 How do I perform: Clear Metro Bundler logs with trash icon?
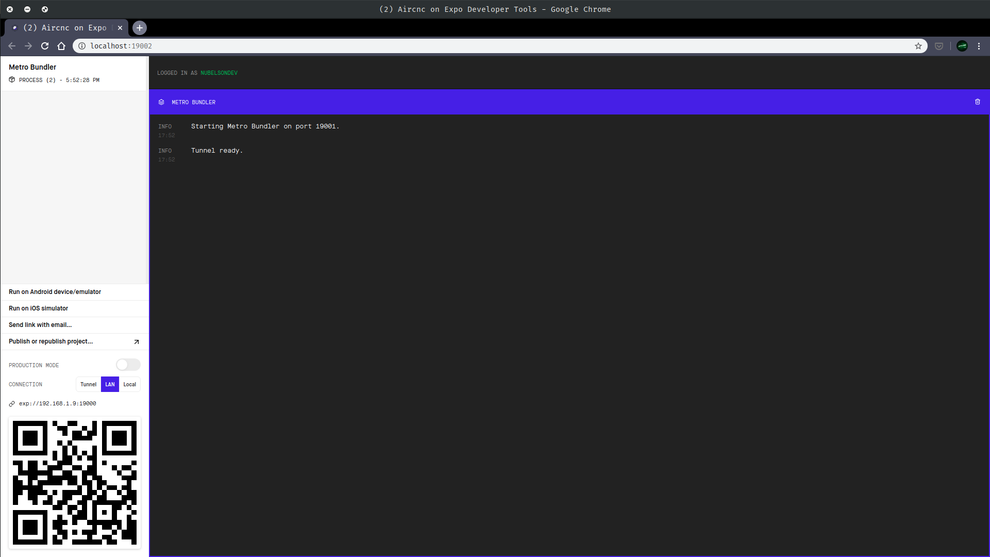pyautogui.click(x=977, y=102)
